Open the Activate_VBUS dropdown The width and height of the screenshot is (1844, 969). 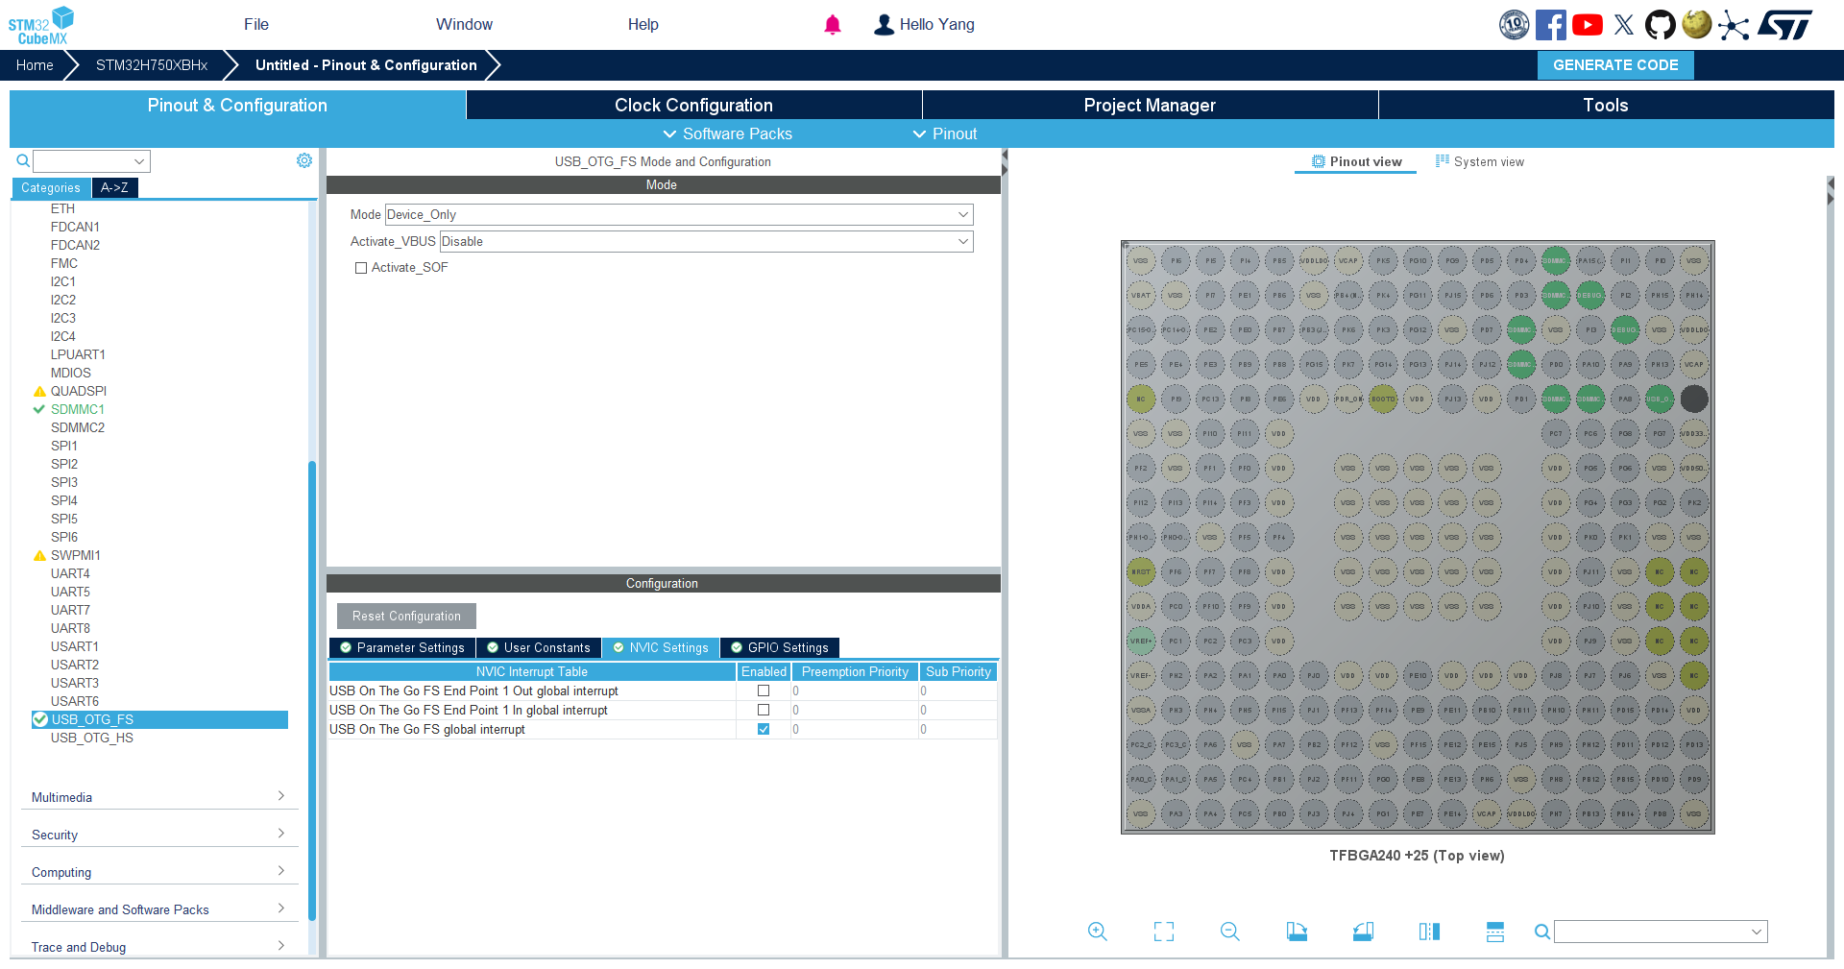click(x=706, y=242)
